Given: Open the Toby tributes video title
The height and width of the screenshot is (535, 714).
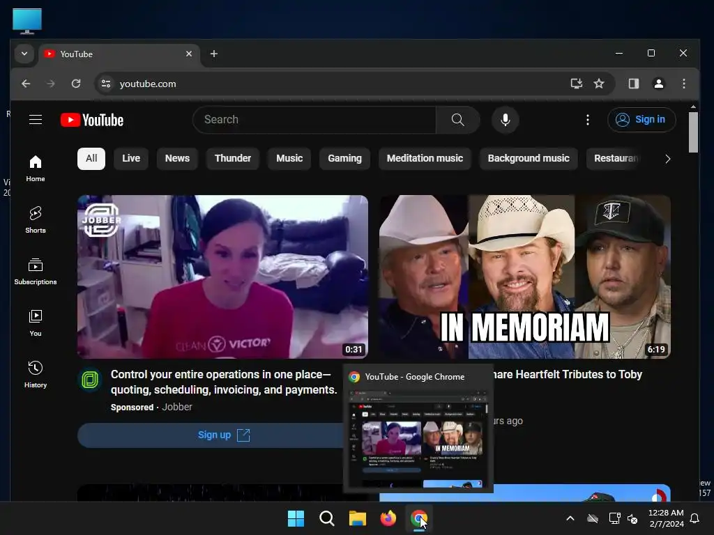Looking at the screenshot, I should pos(568,374).
